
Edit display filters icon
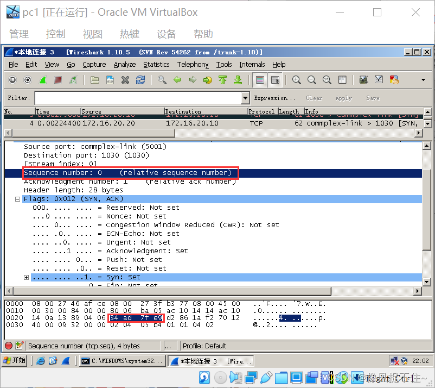(379, 80)
